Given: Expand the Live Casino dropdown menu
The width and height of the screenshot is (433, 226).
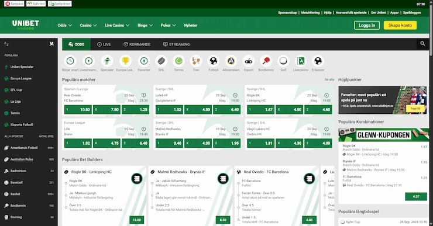Looking at the screenshot, I should tap(117, 25).
